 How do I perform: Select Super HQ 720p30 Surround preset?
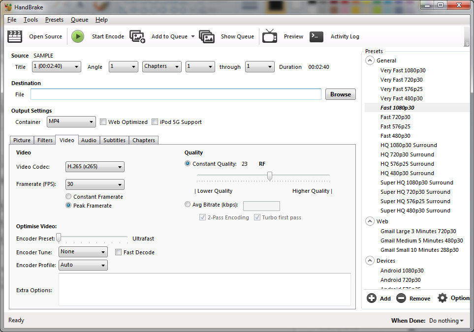point(415,192)
